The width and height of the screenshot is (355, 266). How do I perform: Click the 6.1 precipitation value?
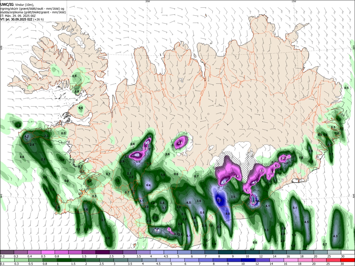click(189, 236)
